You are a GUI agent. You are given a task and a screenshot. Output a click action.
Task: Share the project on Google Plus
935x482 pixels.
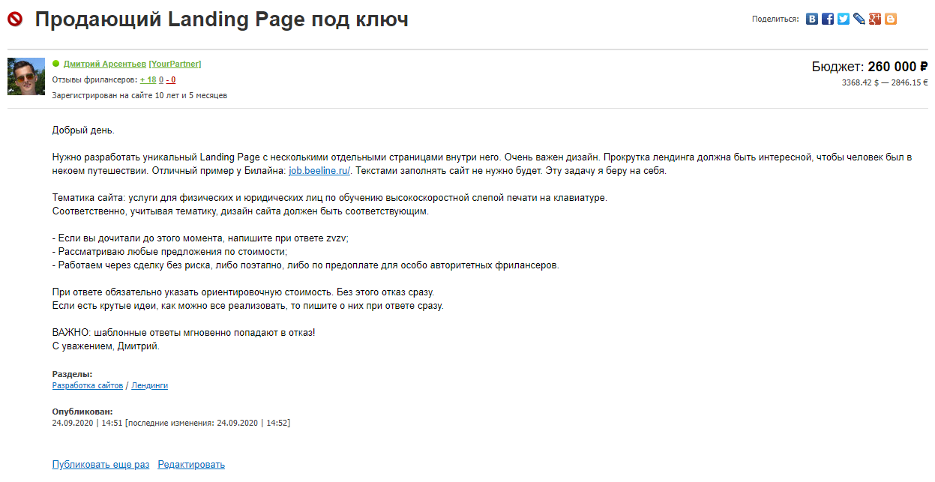[875, 19]
